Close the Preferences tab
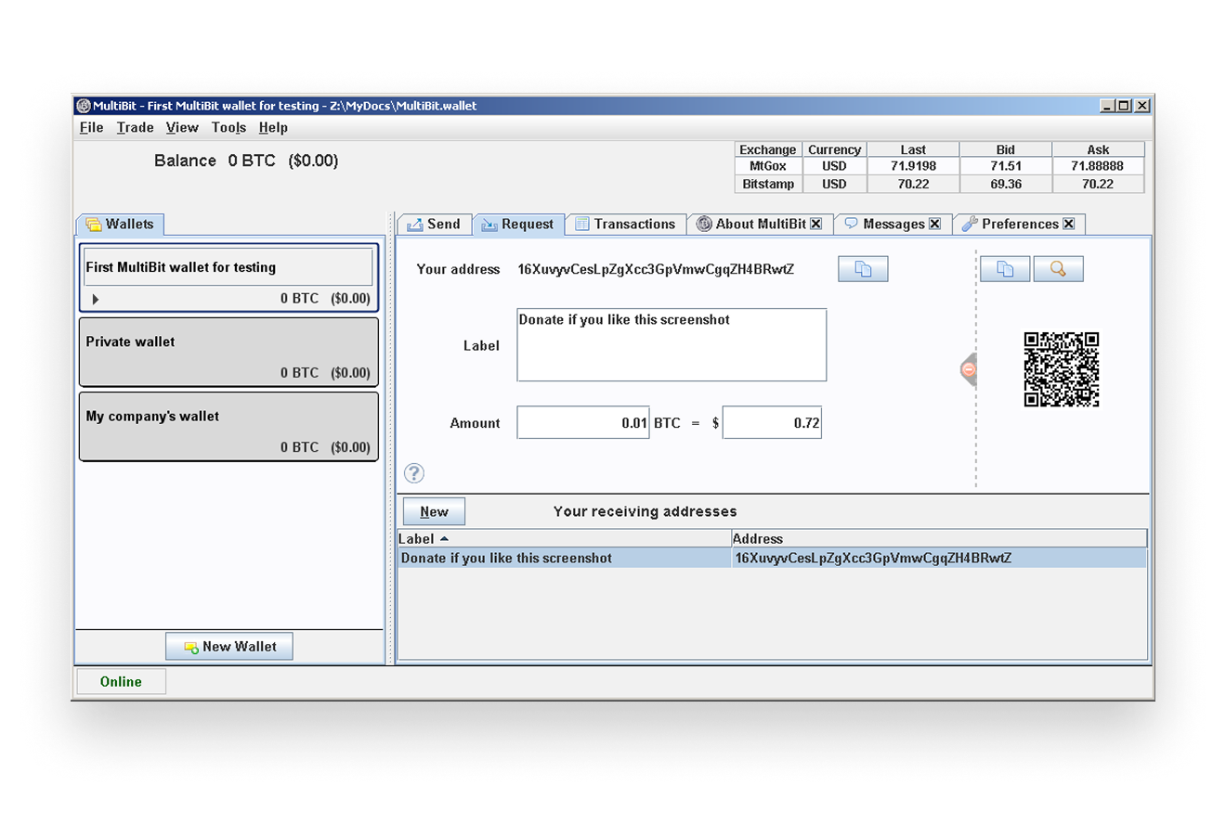Viewport: 1226px width, 824px height. [1068, 224]
